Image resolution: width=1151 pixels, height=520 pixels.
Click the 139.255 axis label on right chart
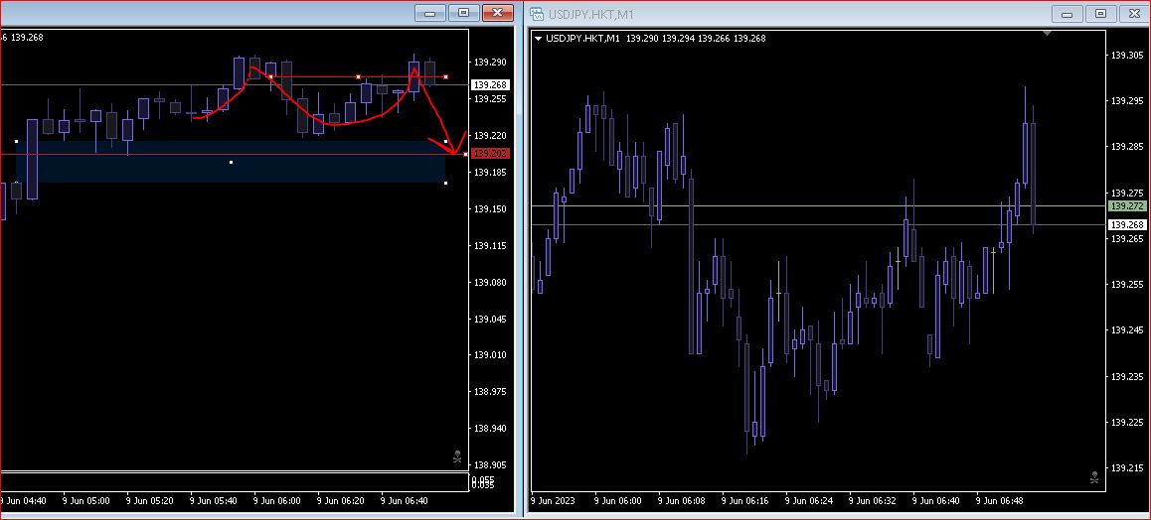1127,284
